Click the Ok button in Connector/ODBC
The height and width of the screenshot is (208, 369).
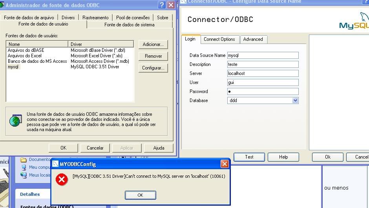coord(327,157)
